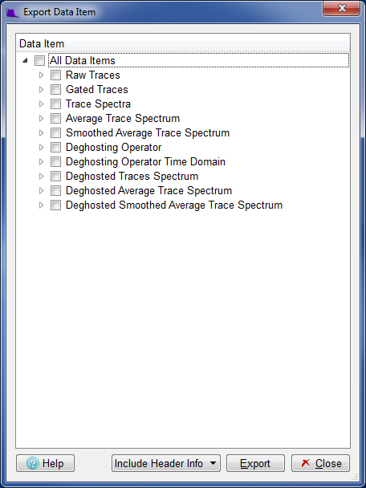
Task: Select Deghosted Traces Spectrum row text
Action: click(x=132, y=176)
